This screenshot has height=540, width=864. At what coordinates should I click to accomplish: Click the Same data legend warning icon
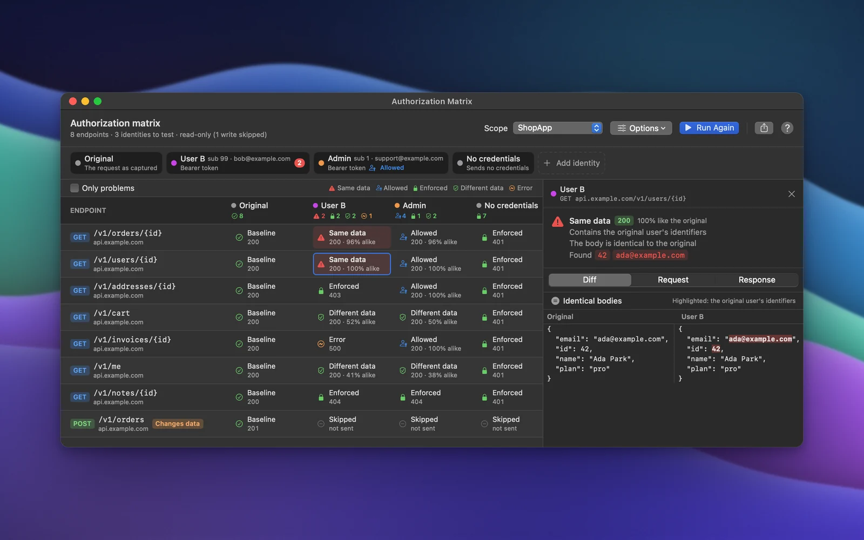pos(332,188)
